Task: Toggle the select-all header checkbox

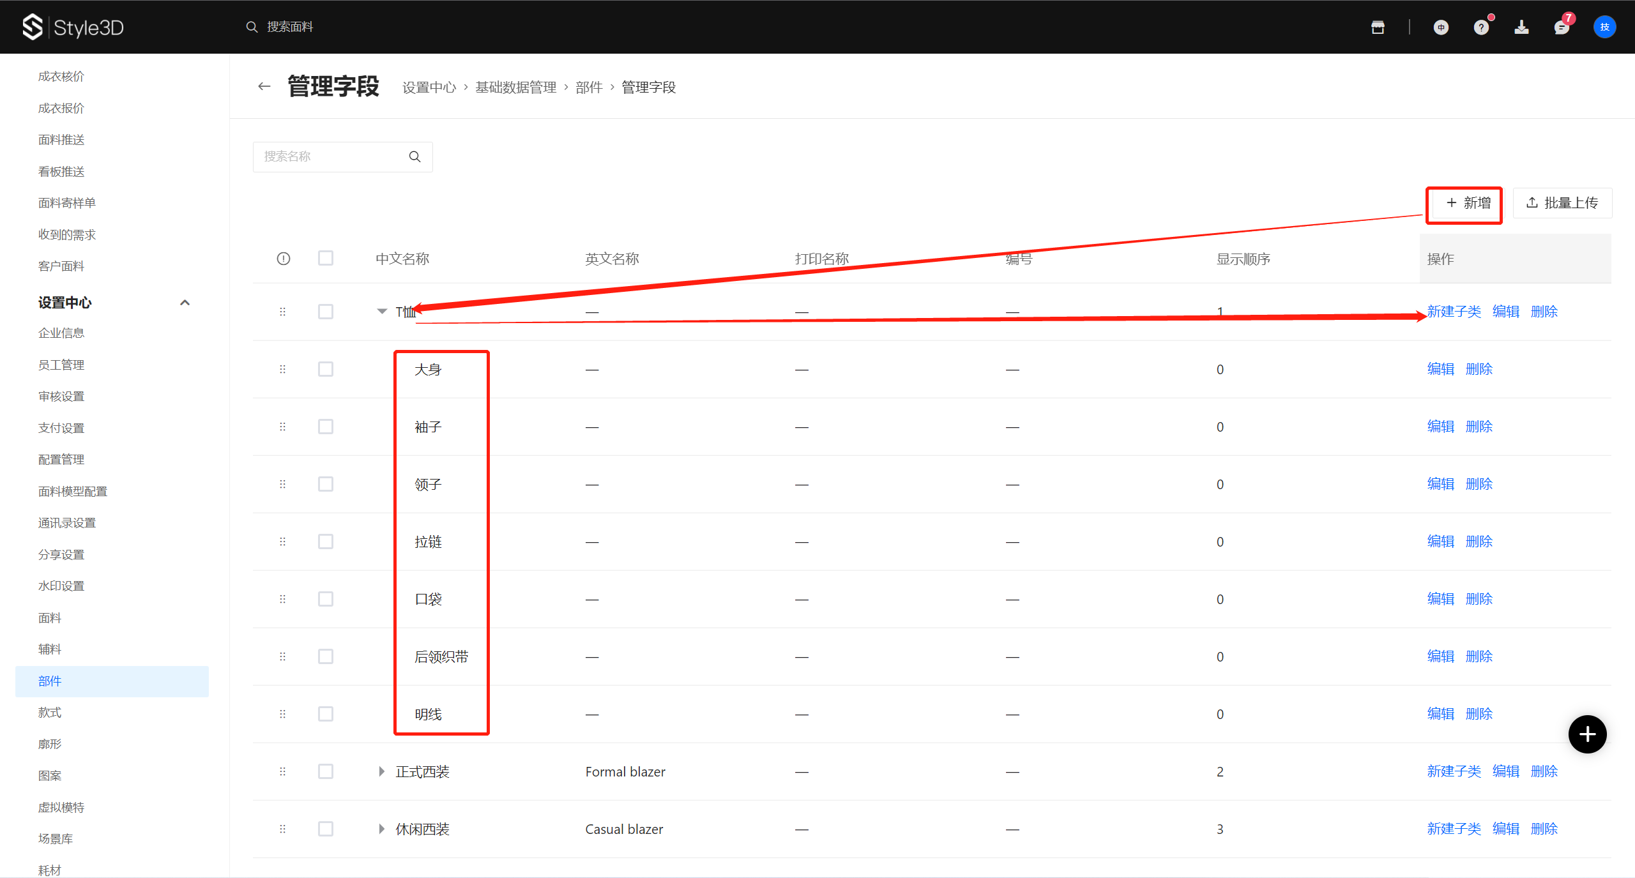Action: tap(326, 258)
